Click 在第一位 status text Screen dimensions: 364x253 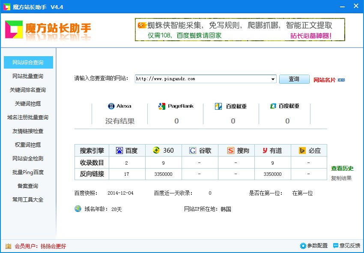point(302,193)
